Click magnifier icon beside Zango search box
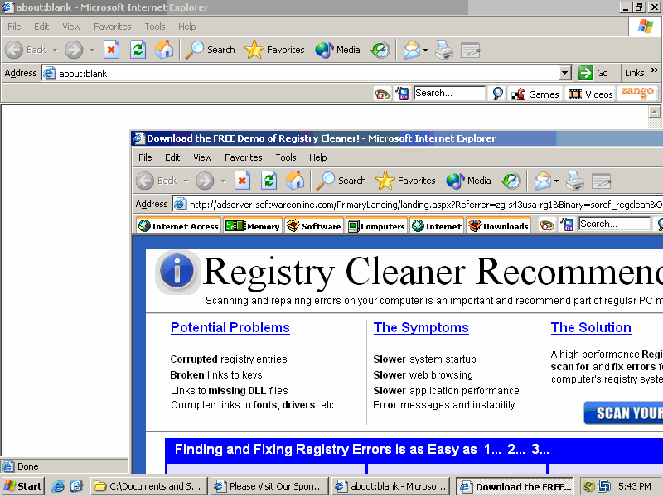This screenshot has height=497, width=663. 498,94
